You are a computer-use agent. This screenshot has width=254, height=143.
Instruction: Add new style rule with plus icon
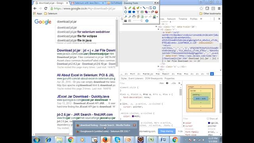179,83
